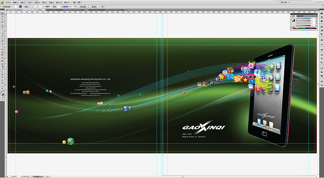Click the Illustrator Ai logo icon
324x178 pixels.
[x=2, y=2]
